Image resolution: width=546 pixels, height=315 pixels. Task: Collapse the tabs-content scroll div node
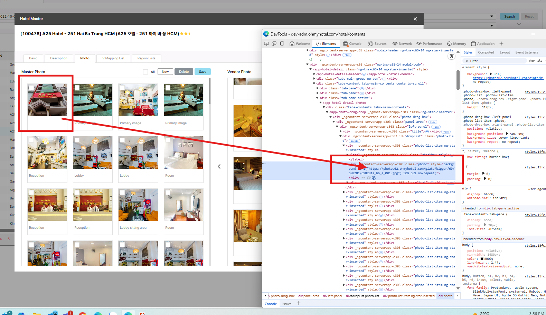(x=314, y=83)
